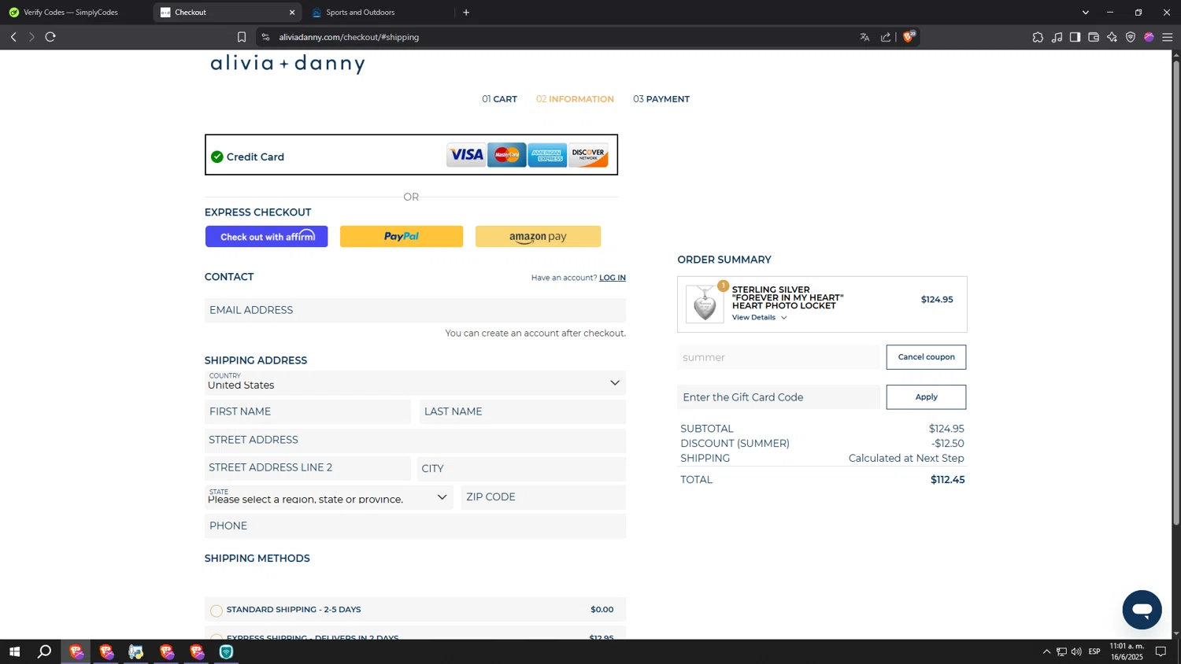View site information icon in address bar

tap(265, 37)
